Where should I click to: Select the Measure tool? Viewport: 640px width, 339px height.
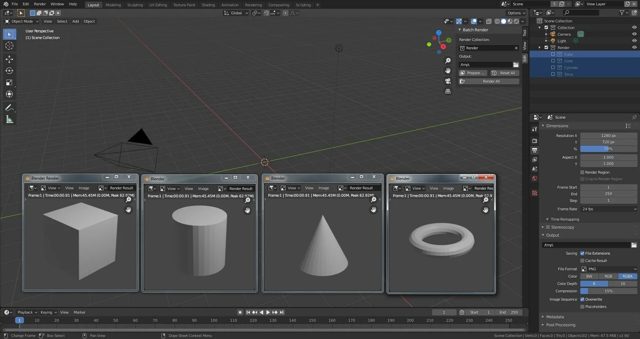pos(9,120)
